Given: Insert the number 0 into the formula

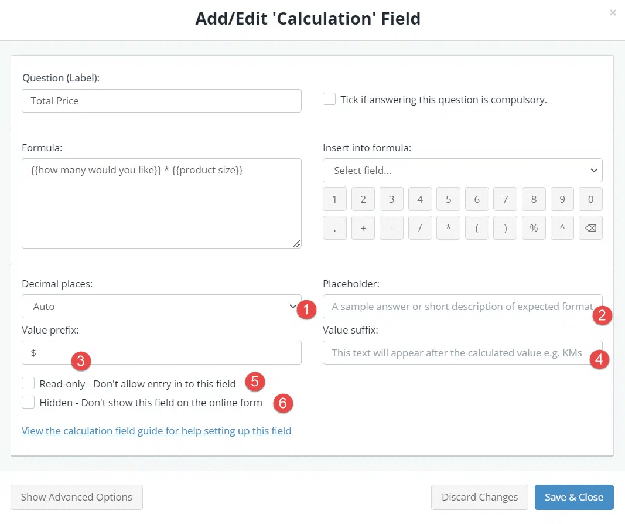Looking at the screenshot, I should click(590, 199).
